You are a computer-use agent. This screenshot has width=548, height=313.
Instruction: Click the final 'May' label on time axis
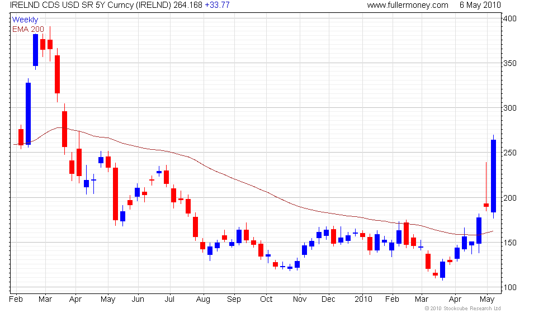click(x=487, y=300)
